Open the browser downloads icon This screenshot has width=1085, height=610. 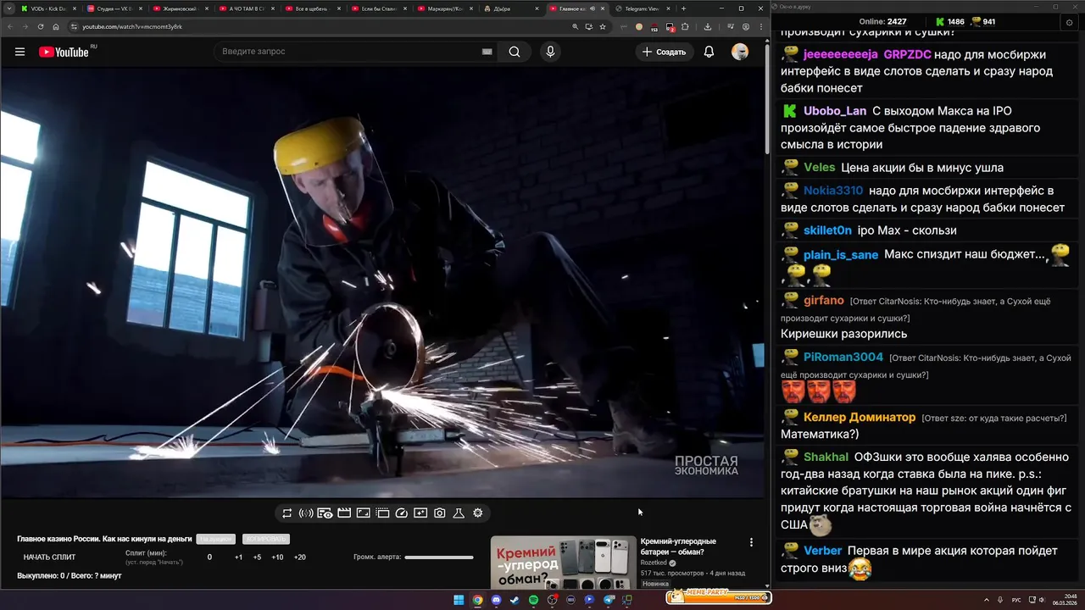tap(708, 26)
